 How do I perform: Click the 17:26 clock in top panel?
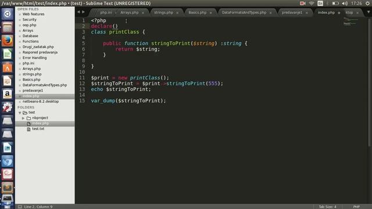[x=356, y=3]
